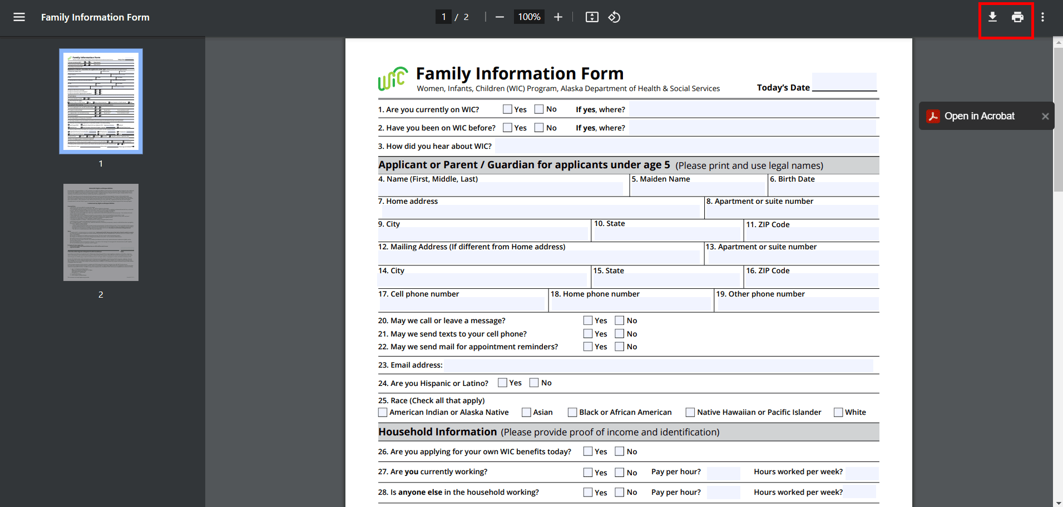The width and height of the screenshot is (1063, 507).
Task: Rotate the document counterclockwise
Action: [614, 17]
